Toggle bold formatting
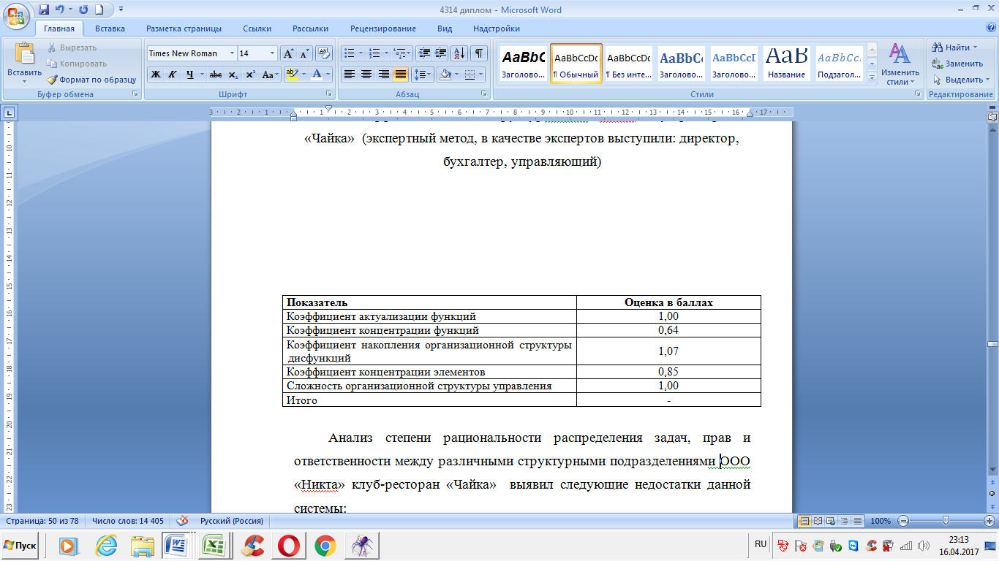The width and height of the screenshot is (999, 561). 155,75
